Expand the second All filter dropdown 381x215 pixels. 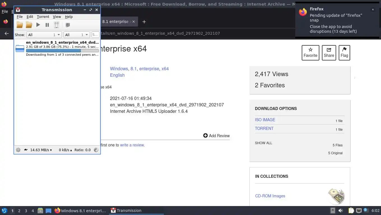76,35
